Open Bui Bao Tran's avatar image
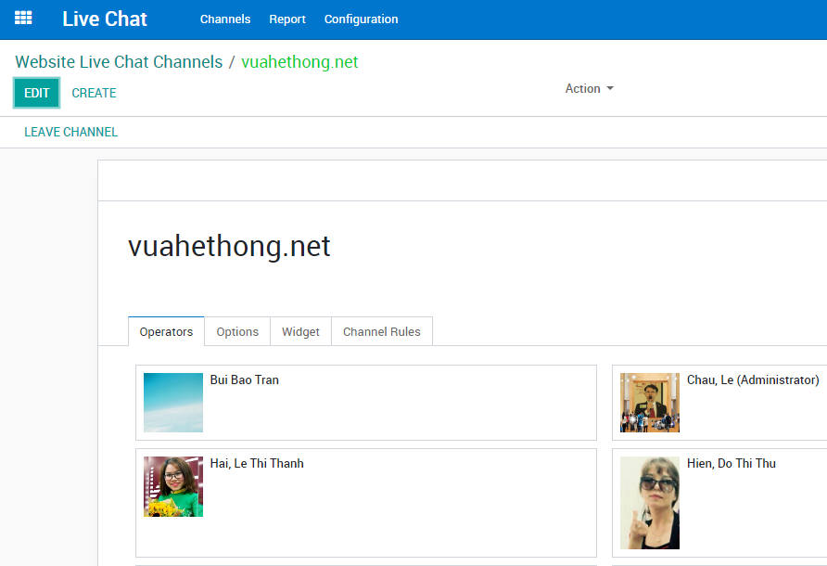The image size is (827, 566). (x=173, y=403)
